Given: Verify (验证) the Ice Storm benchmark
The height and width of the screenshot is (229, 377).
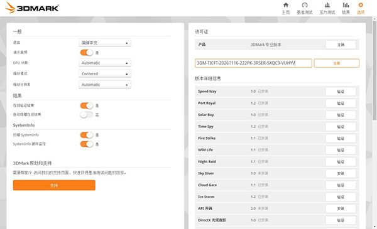Looking at the screenshot, I should point(341,197).
